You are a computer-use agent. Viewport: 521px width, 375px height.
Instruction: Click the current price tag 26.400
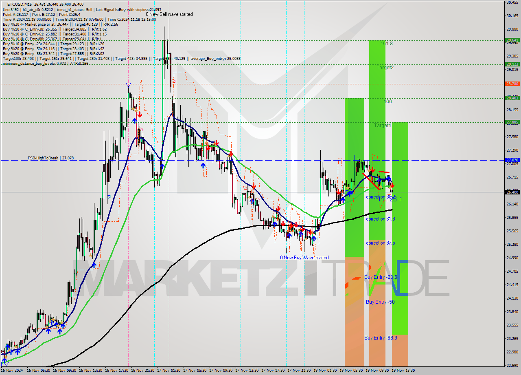(512, 192)
